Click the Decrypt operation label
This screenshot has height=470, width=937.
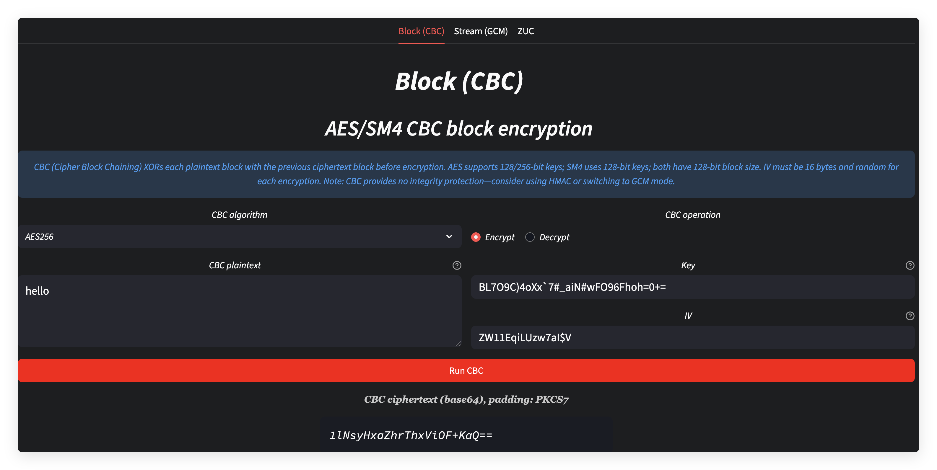(x=554, y=237)
